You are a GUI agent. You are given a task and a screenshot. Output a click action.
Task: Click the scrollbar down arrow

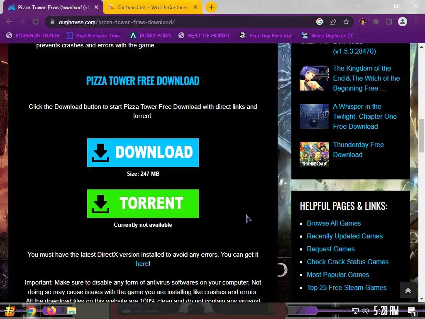[422, 299]
